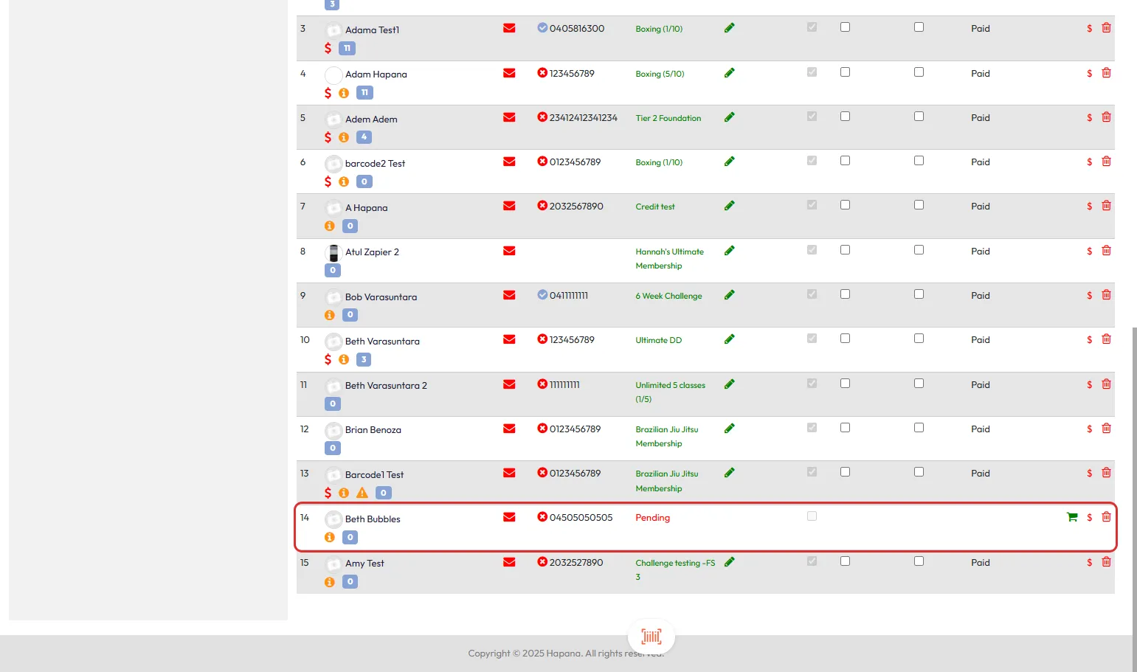Open the Pending status link for Beth Bubbles
1137x672 pixels.
point(652,518)
